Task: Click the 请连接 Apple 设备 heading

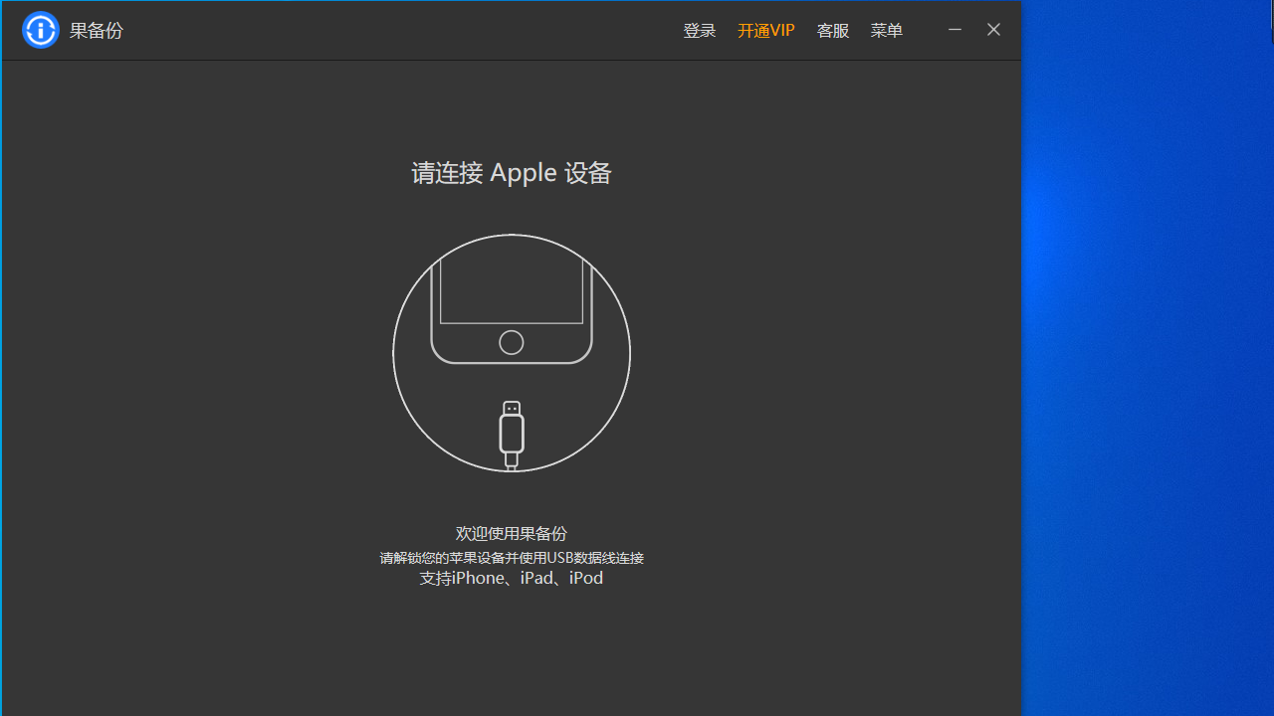Action: pyautogui.click(x=511, y=172)
